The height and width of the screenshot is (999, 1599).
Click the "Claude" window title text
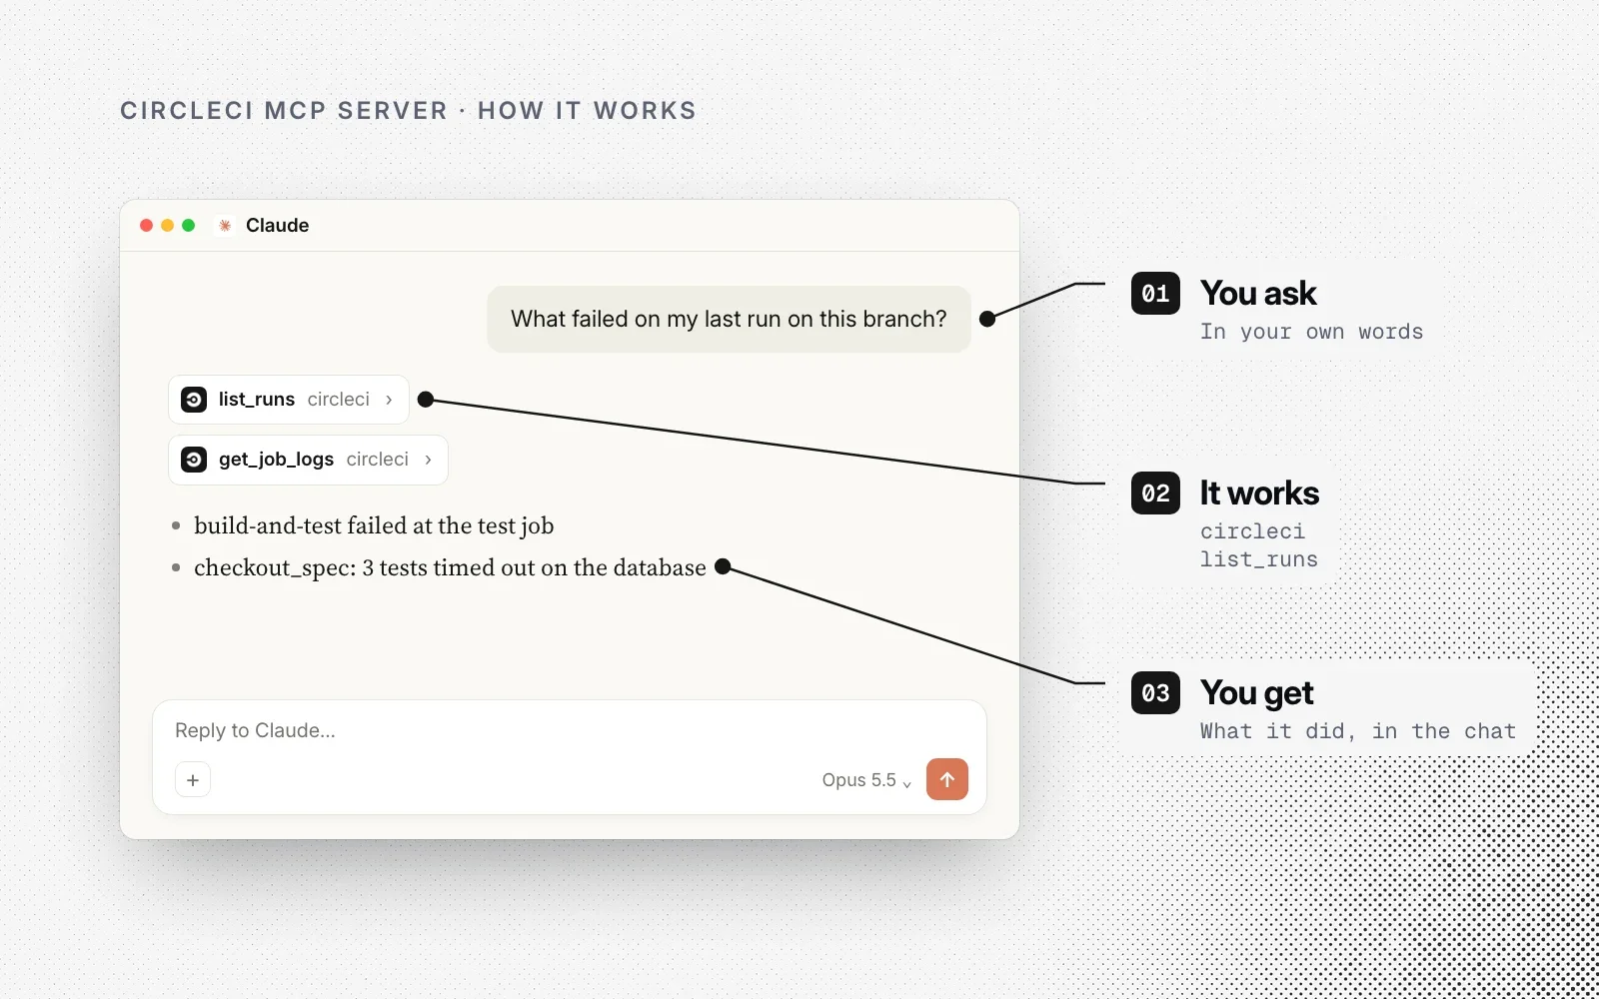pyautogui.click(x=277, y=226)
